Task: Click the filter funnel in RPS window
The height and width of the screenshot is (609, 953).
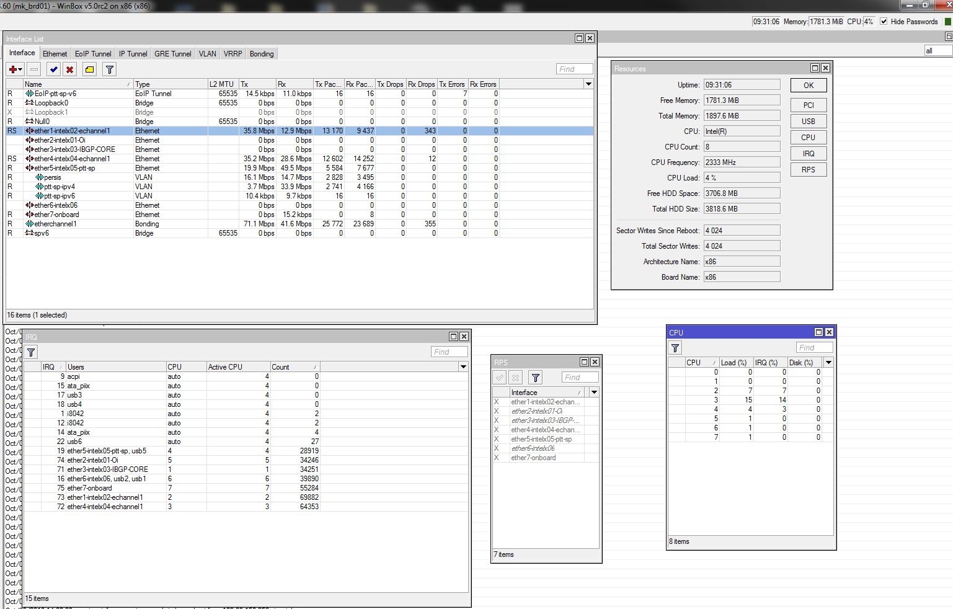Action: pos(536,377)
